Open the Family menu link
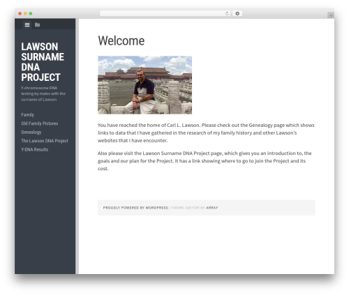This screenshot has height=295, width=349. click(27, 115)
